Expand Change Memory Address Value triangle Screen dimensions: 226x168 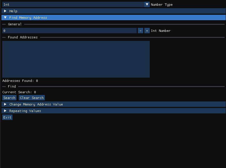pos(5,104)
